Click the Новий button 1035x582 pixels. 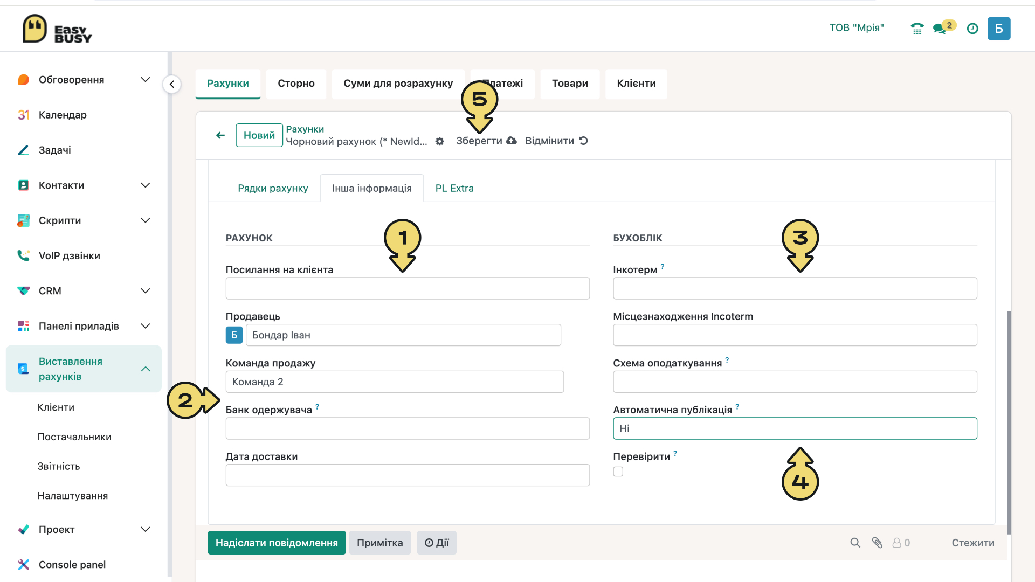coord(259,135)
